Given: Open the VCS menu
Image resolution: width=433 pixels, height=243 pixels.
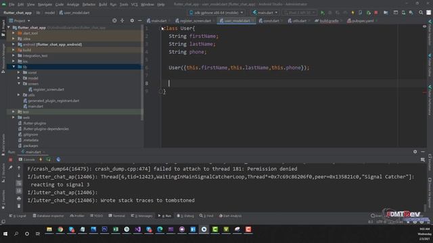Looking at the screenshot, I should (134, 5).
